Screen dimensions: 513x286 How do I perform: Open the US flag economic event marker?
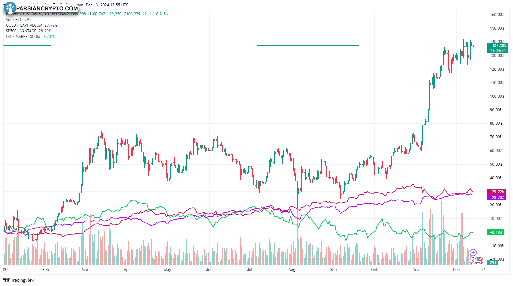[x=479, y=260]
